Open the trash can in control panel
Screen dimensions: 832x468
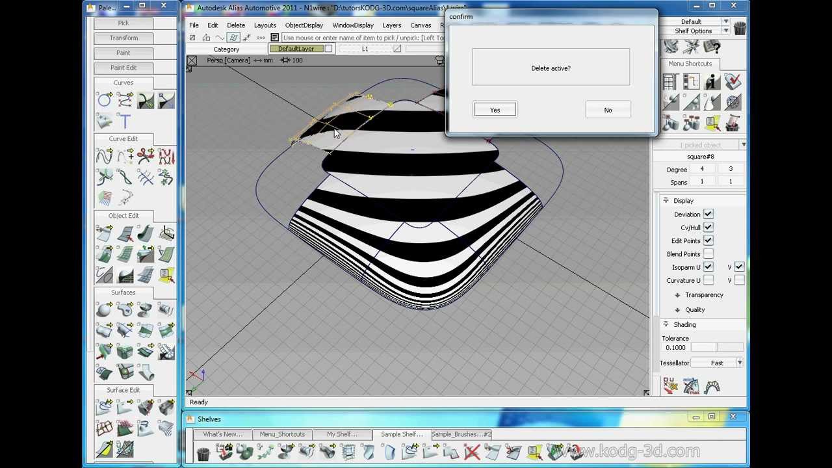[x=740, y=28]
